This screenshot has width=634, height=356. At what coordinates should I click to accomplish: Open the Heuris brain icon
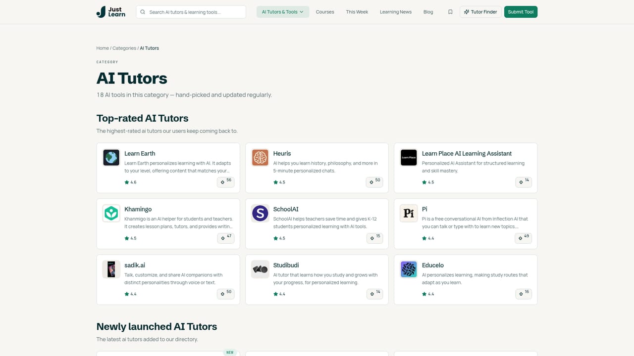(260, 158)
